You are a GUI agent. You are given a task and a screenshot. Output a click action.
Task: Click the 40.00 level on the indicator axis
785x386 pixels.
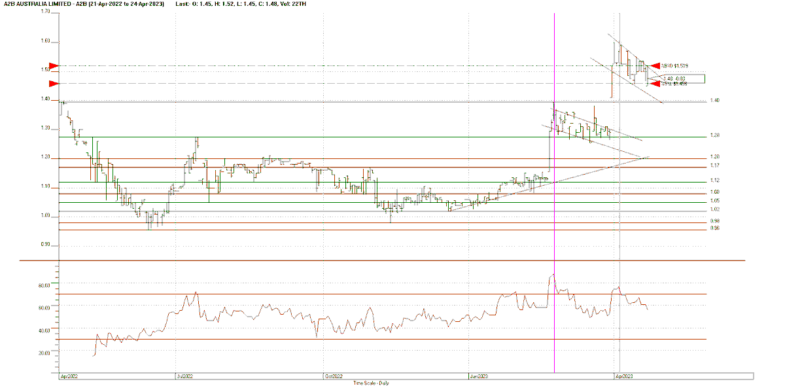coord(44,332)
